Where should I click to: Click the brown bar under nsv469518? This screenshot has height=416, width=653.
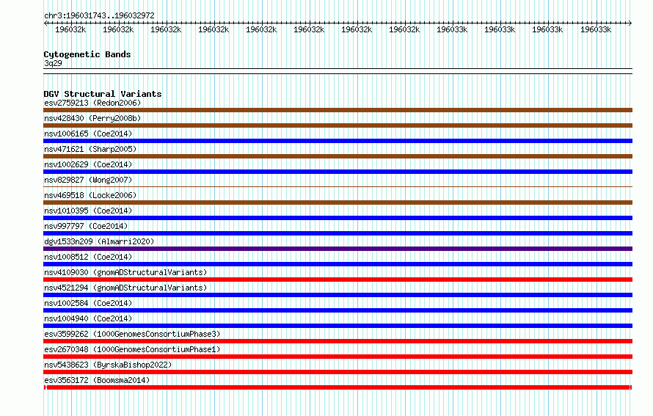[x=338, y=202]
